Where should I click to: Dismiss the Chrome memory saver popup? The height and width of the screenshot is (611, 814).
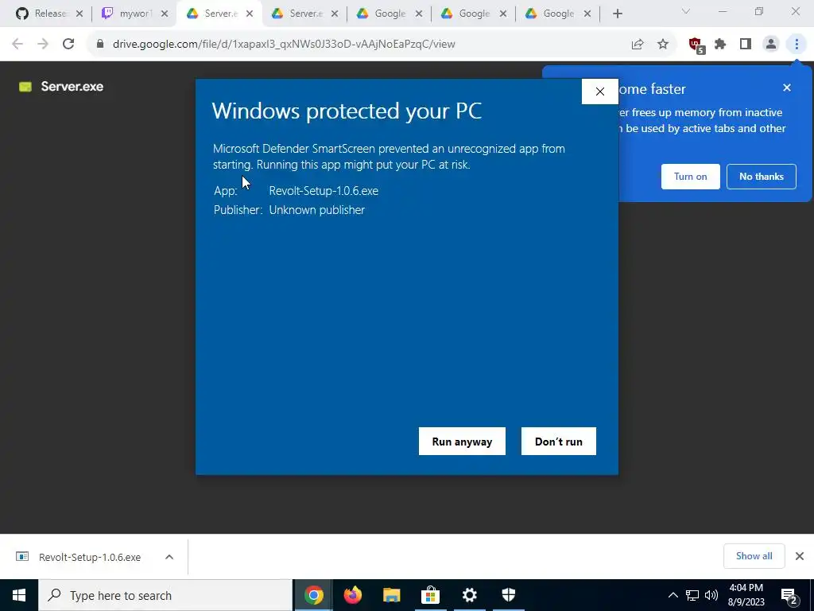point(786,88)
